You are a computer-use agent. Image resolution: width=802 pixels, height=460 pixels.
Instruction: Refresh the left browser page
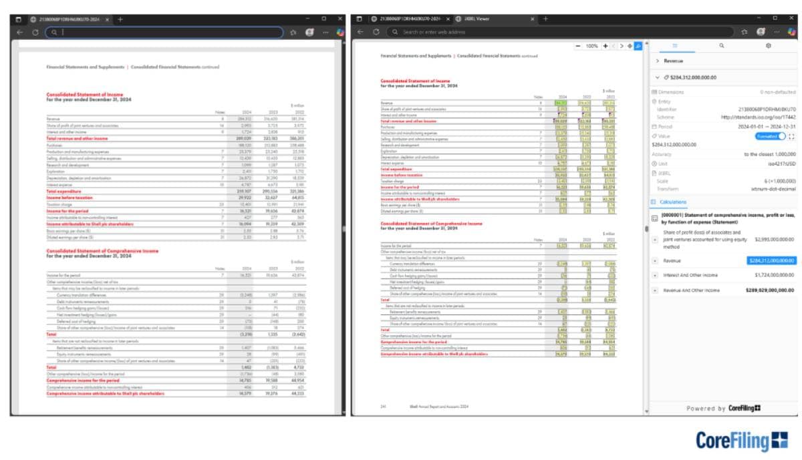pos(35,31)
